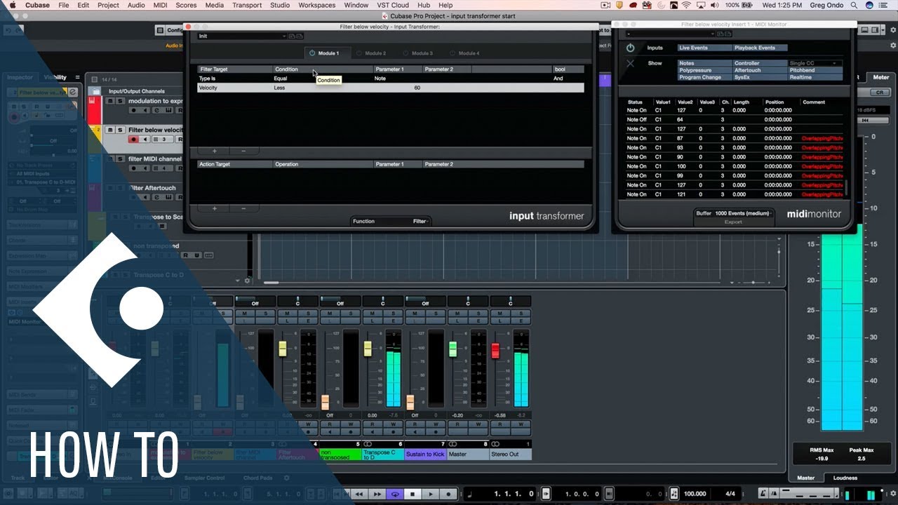This screenshot has height=505, width=898.
Task: Click the tempo field showing 100.000
Action: pyautogui.click(x=695, y=494)
